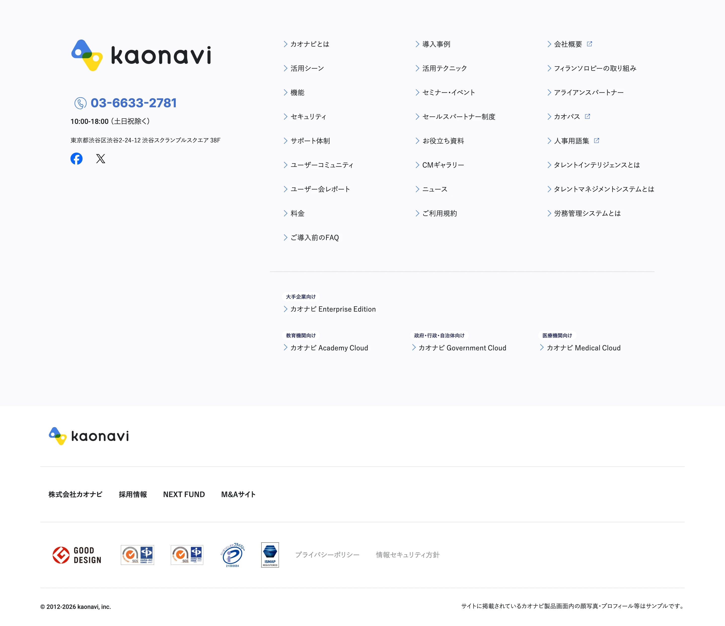
Task: Open カオナビ Medical Cloud link
Action: 583,348
